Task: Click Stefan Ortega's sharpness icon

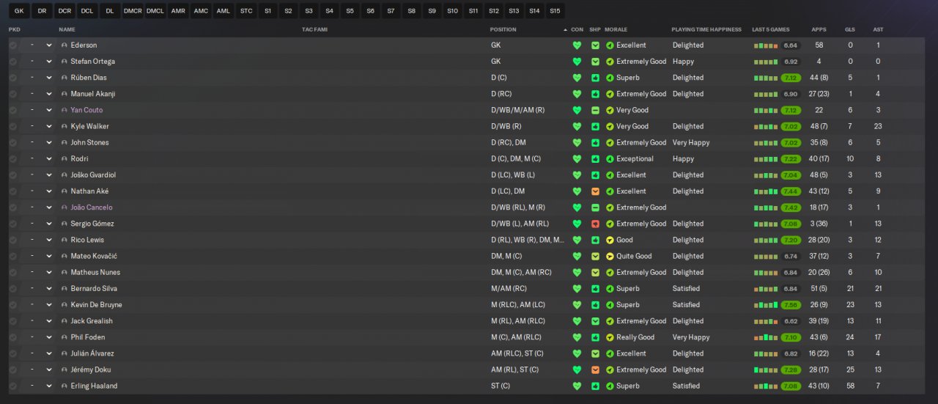Action: (595, 62)
